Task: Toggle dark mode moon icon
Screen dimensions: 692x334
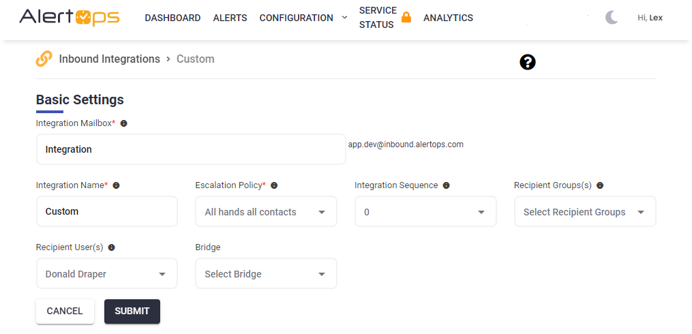Action: 612,18
